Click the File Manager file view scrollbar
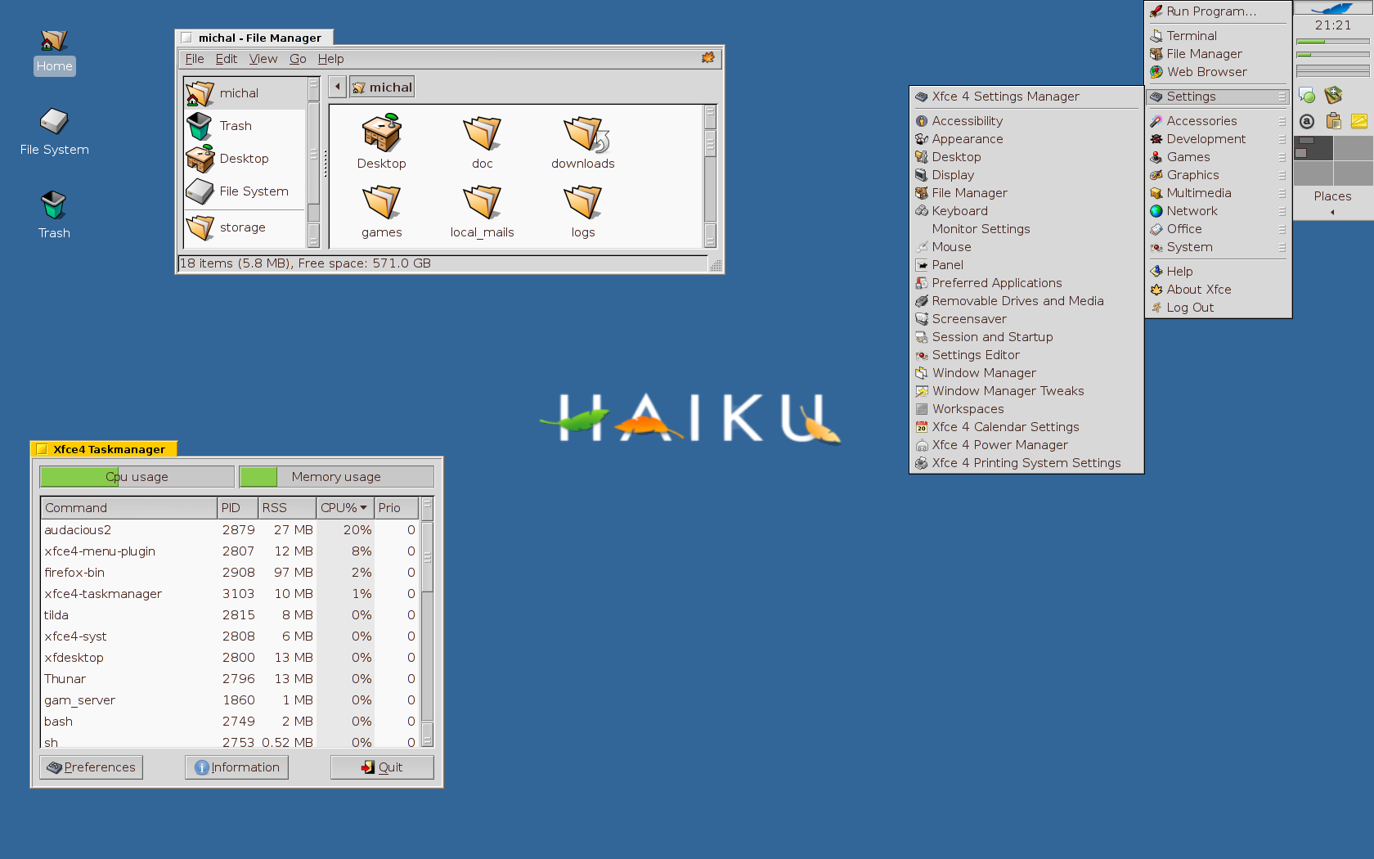 [x=710, y=176]
